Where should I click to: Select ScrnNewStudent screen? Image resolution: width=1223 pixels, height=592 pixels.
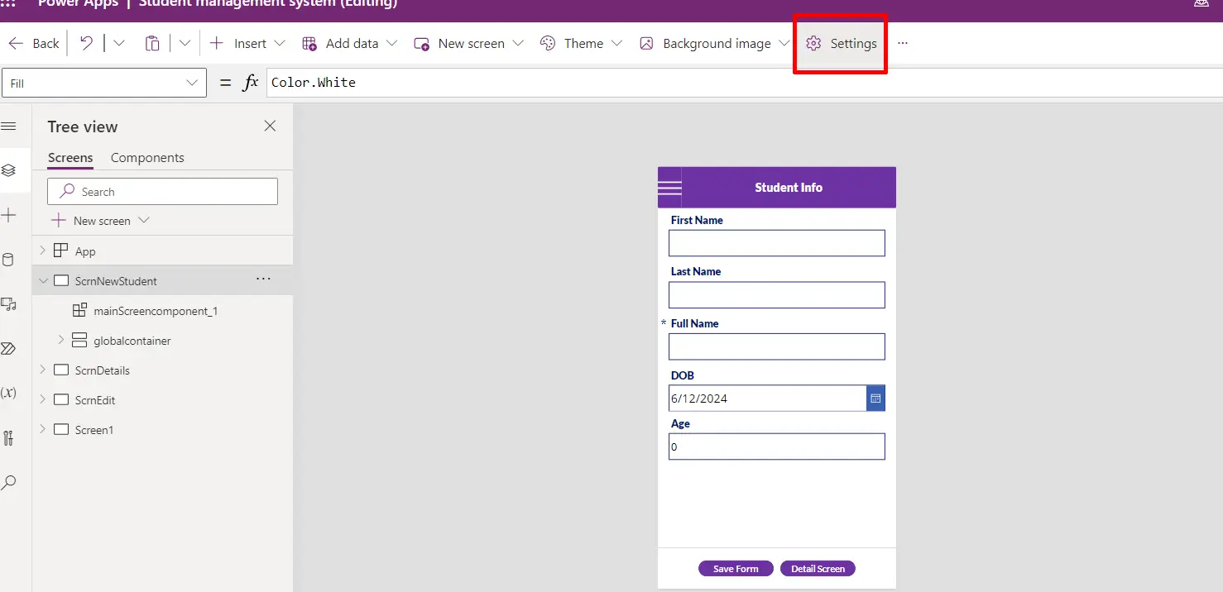point(116,281)
